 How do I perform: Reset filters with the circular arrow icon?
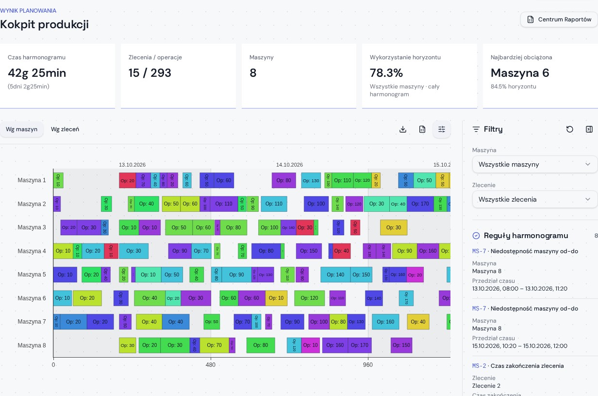(x=570, y=129)
